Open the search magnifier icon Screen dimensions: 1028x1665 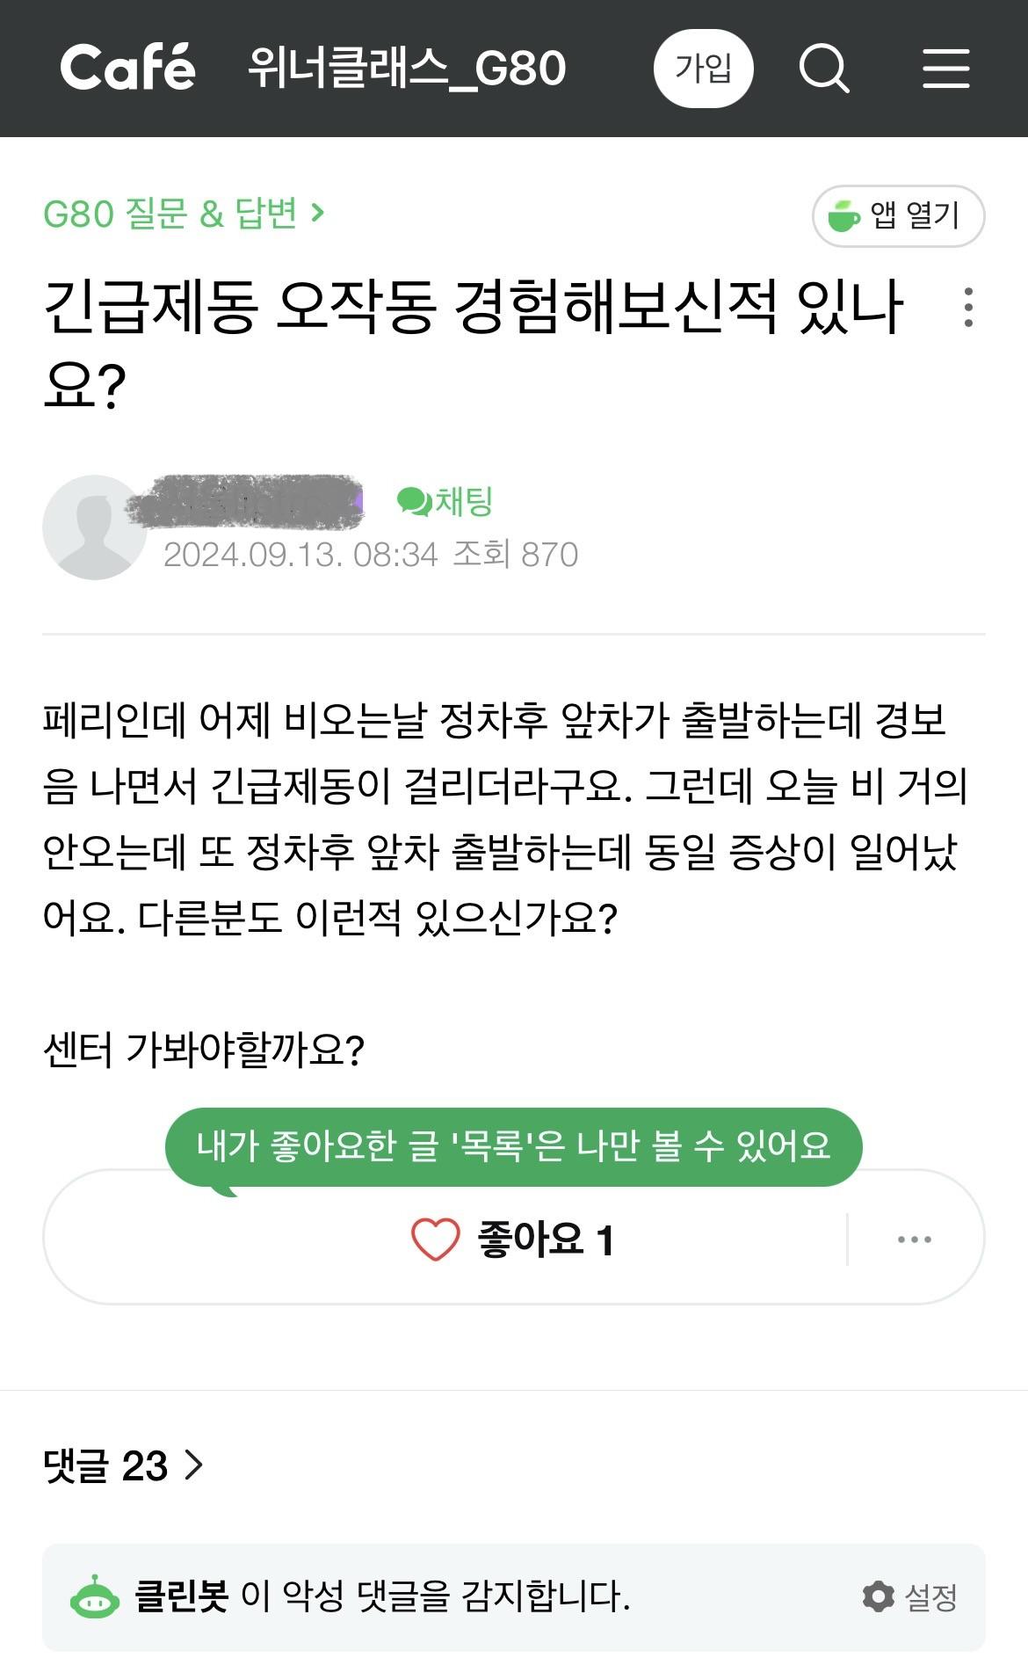click(x=823, y=69)
